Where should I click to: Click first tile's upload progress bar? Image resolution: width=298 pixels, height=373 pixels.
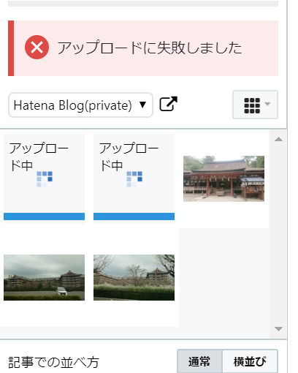(44, 216)
